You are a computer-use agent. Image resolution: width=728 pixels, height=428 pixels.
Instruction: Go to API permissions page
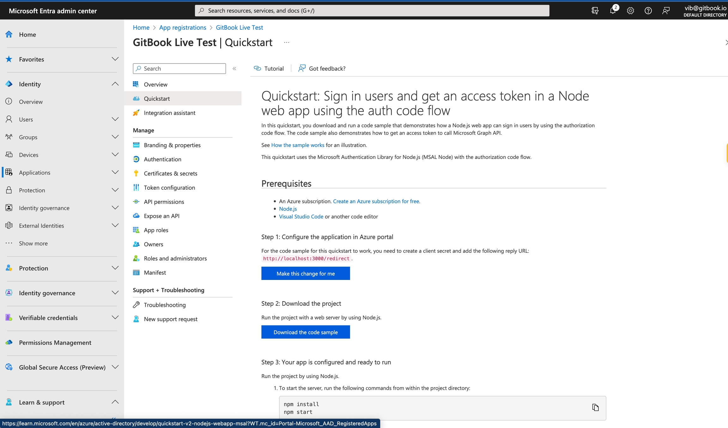point(164,202)
